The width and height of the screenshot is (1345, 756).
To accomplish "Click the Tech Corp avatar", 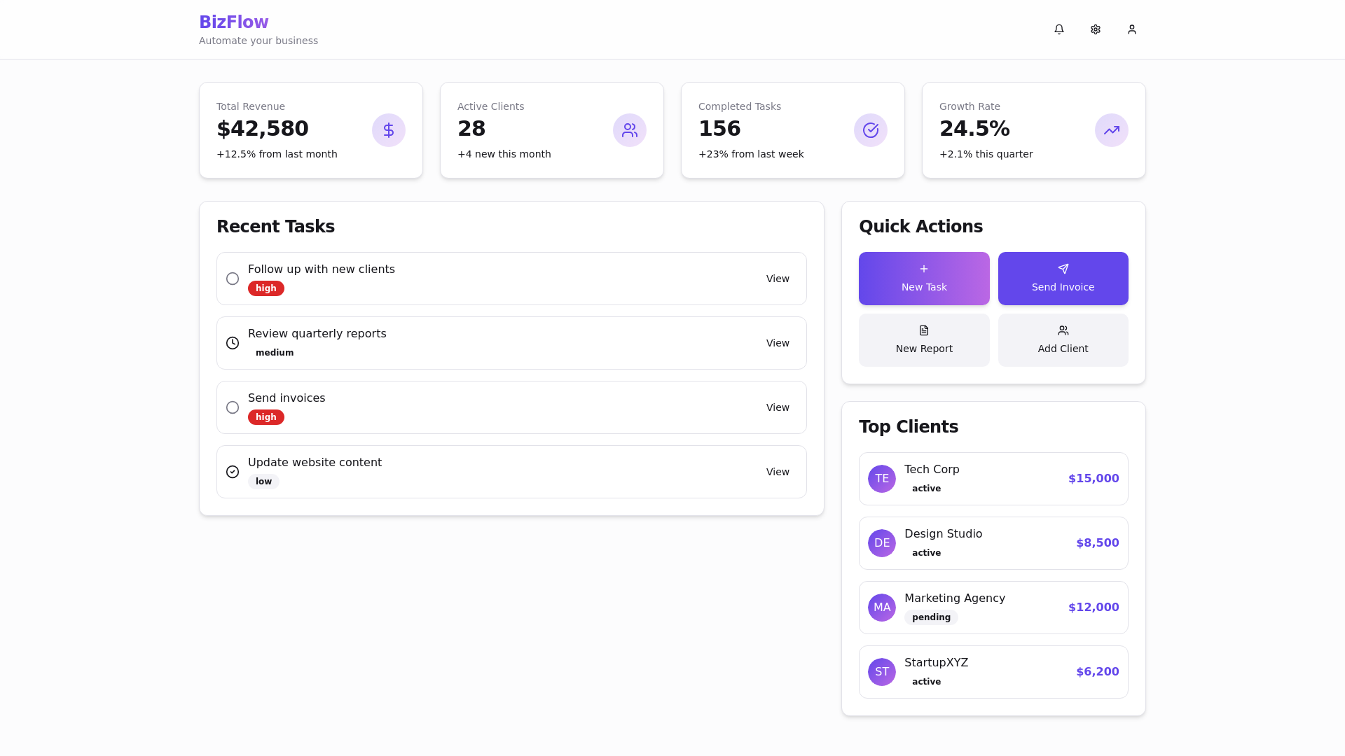I will coord(881,478).
